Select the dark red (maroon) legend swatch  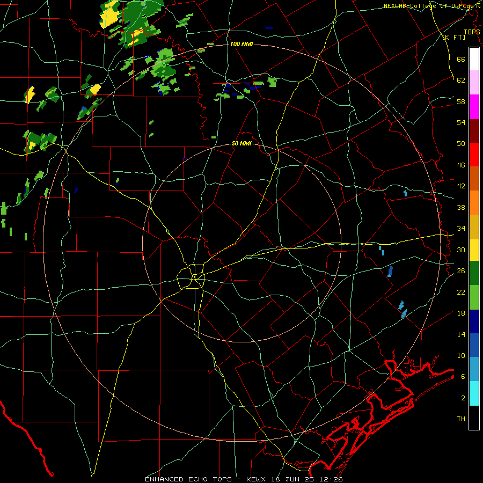474,130
